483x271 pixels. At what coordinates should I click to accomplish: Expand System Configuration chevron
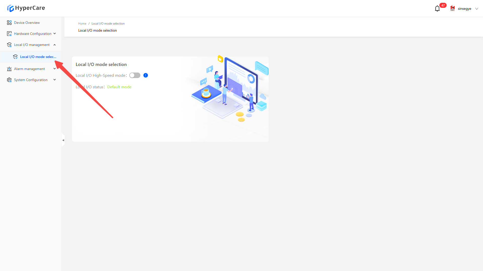[55, 80]
